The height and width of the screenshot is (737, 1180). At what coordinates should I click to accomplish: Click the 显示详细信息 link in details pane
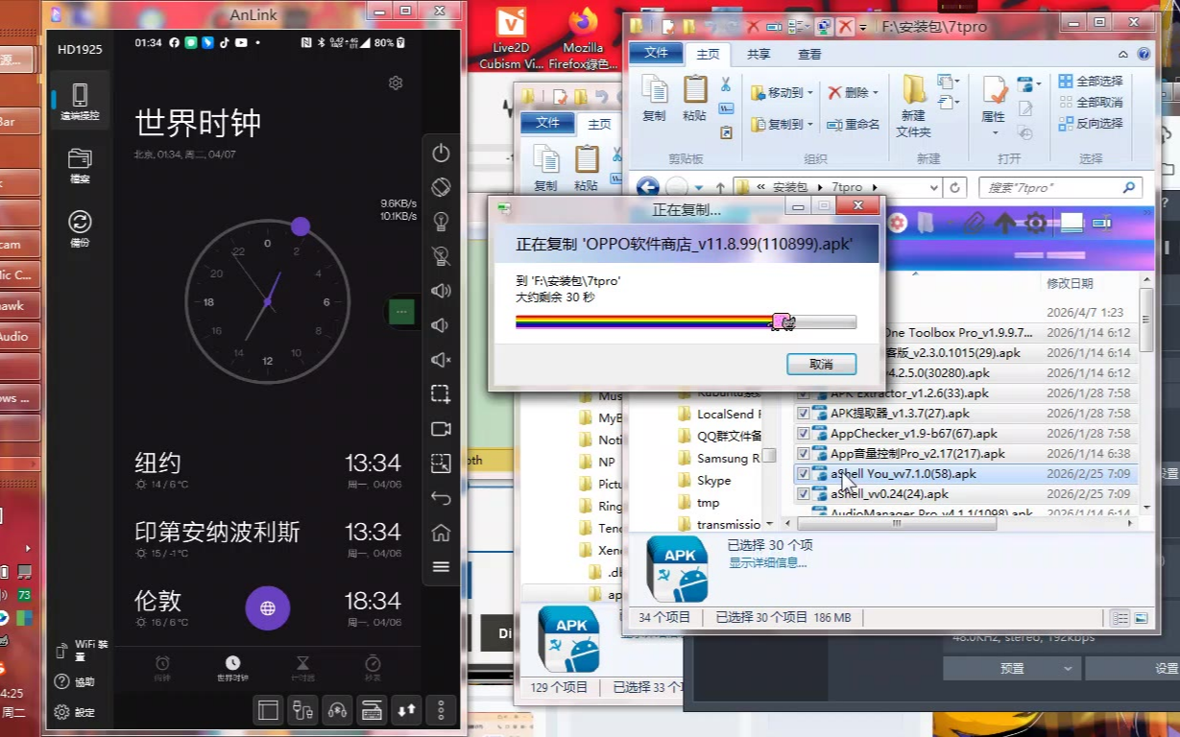point(768,563)
